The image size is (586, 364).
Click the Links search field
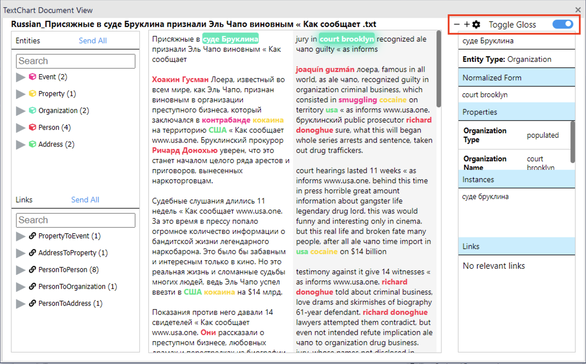pos(75,220)
